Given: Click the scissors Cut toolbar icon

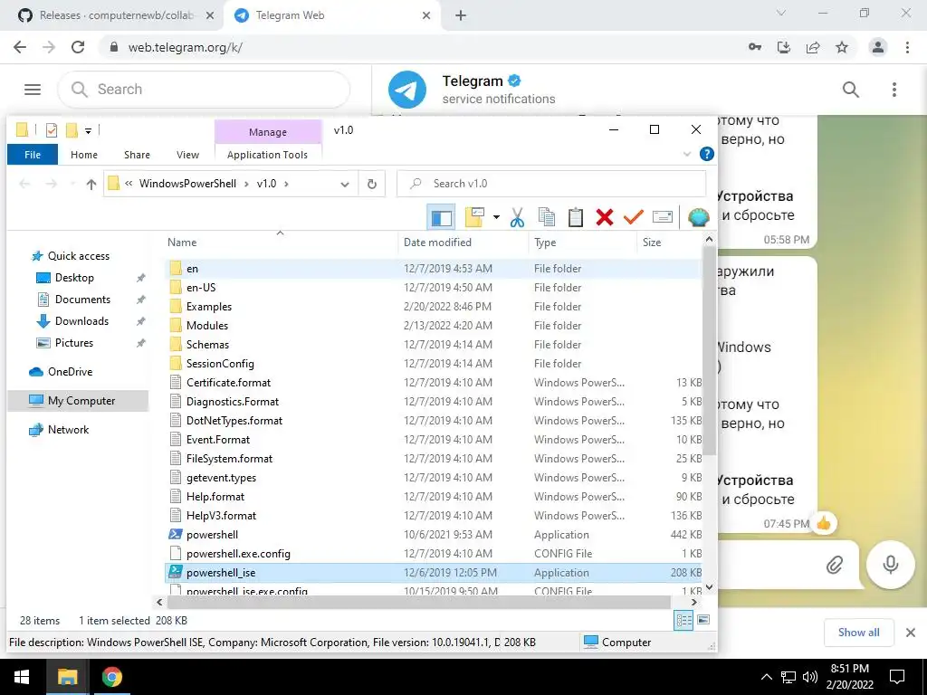Looking at the screenshot, I should (517, 217).
